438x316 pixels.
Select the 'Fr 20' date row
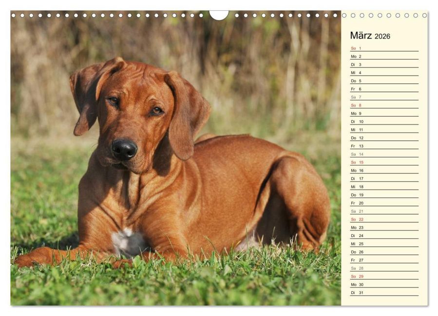384,203
